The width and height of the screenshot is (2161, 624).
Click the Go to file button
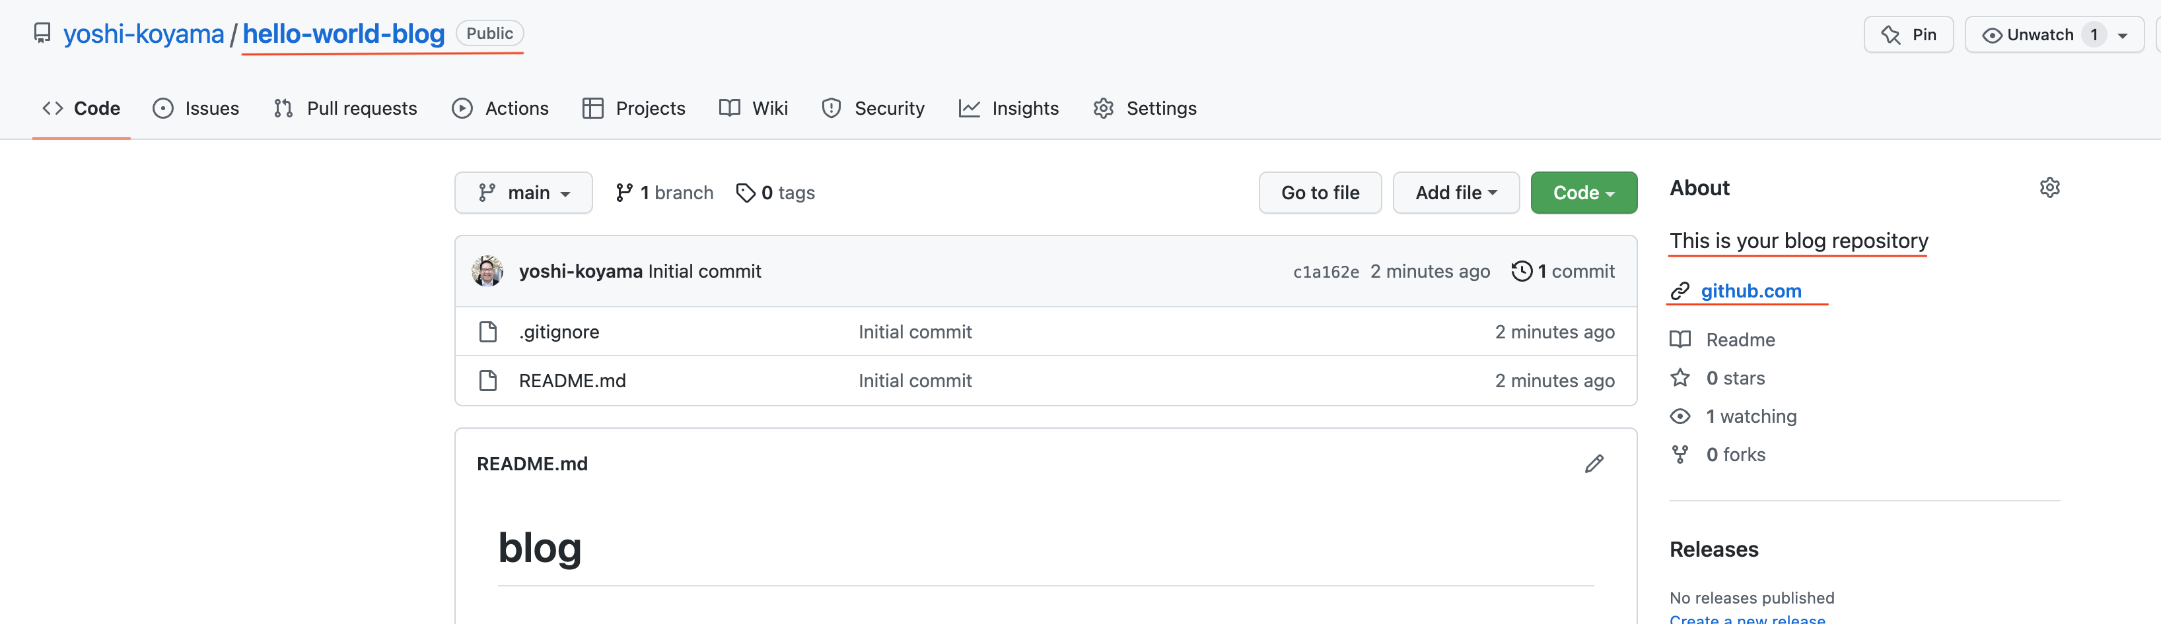1320,192
